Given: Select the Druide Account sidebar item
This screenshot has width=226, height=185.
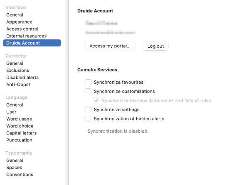Looking at the screenshot, I should pos(32,43).
